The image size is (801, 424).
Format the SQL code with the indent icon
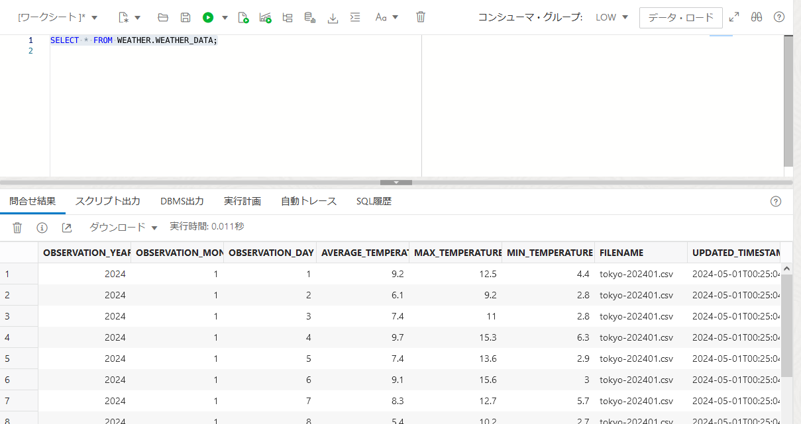click(355, 18)
